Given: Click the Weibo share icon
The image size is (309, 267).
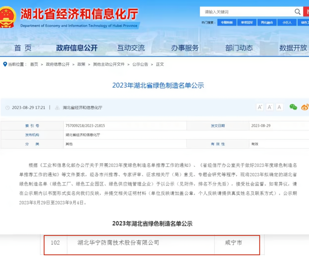Looking at the screenshot, I should click(305, 107).
